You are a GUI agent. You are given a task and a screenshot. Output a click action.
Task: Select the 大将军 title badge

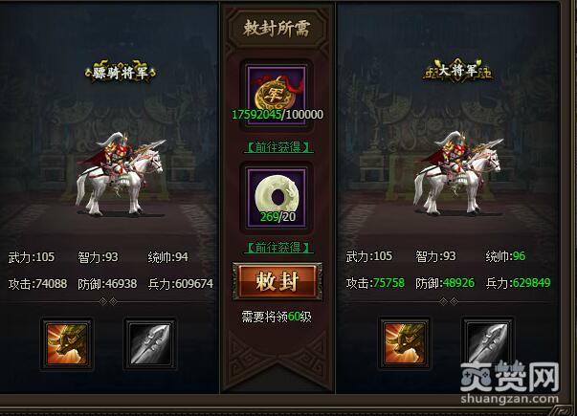pyautogui.click(x=457, y=70)
